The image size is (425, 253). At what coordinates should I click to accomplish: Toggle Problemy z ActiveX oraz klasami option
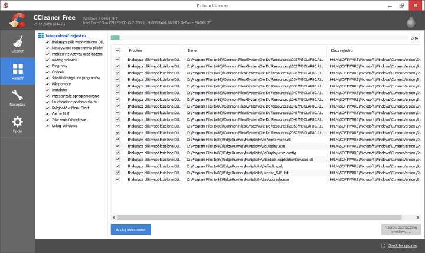[47, 54]
